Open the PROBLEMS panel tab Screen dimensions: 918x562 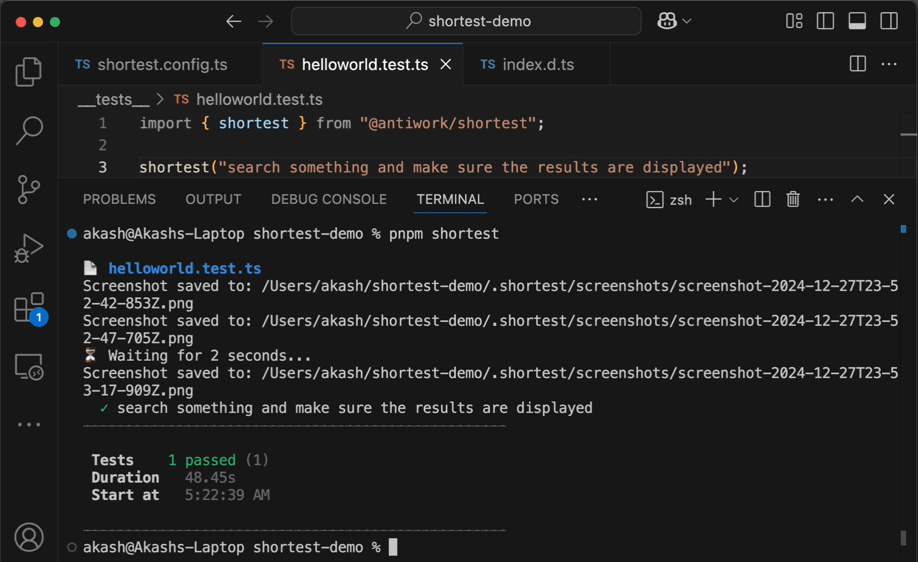pyautogui.click(x=119, y=199)
